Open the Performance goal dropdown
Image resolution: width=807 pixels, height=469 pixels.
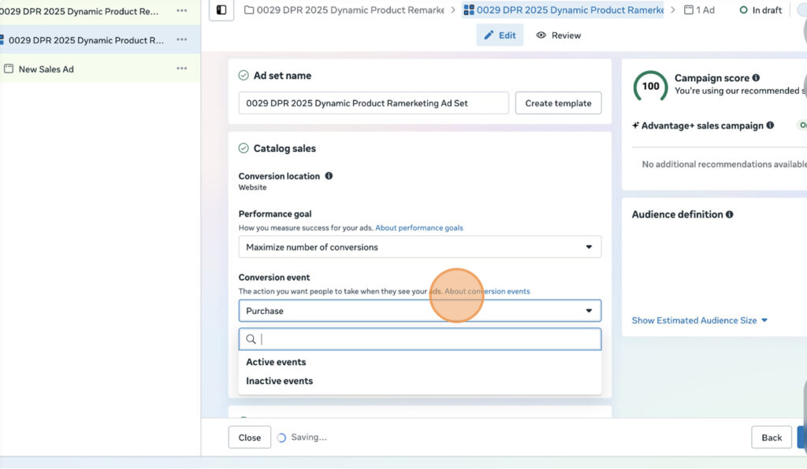[419, 247]
